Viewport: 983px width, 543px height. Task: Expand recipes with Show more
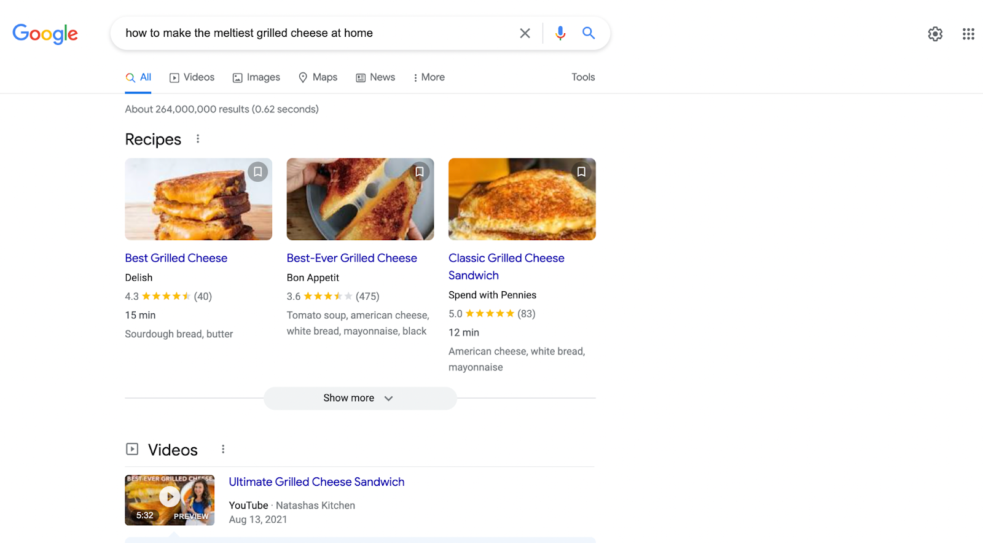(360, 398)
